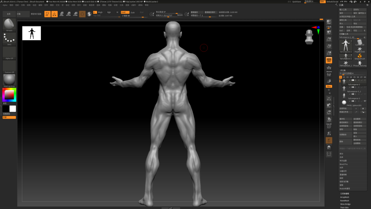Click the 100% actual size icon
This screenshot has width=371, height=209.
[x=329, y=46]
